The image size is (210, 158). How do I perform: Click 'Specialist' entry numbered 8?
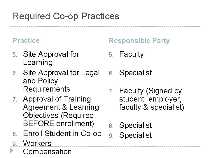coord(135,125)
